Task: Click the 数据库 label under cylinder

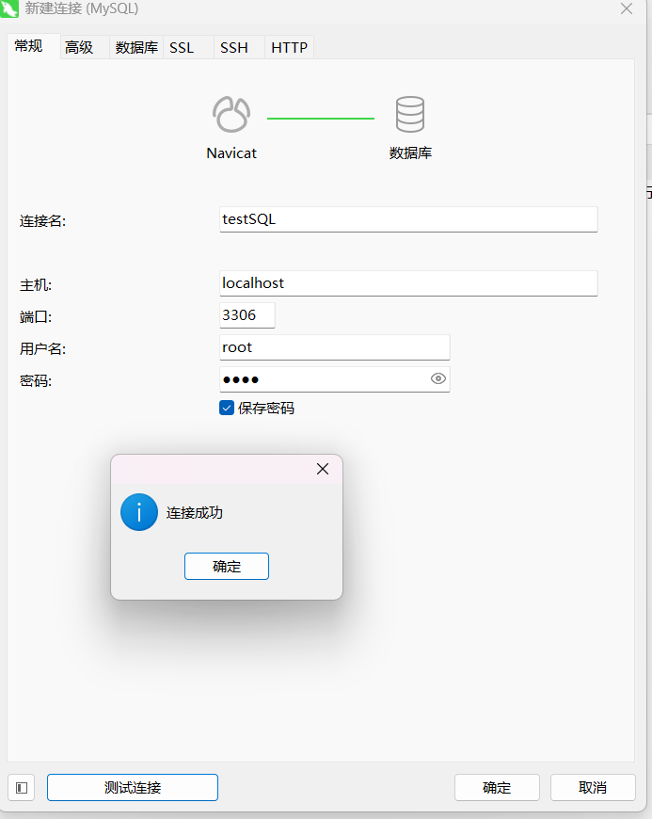Action: [410, 153]
